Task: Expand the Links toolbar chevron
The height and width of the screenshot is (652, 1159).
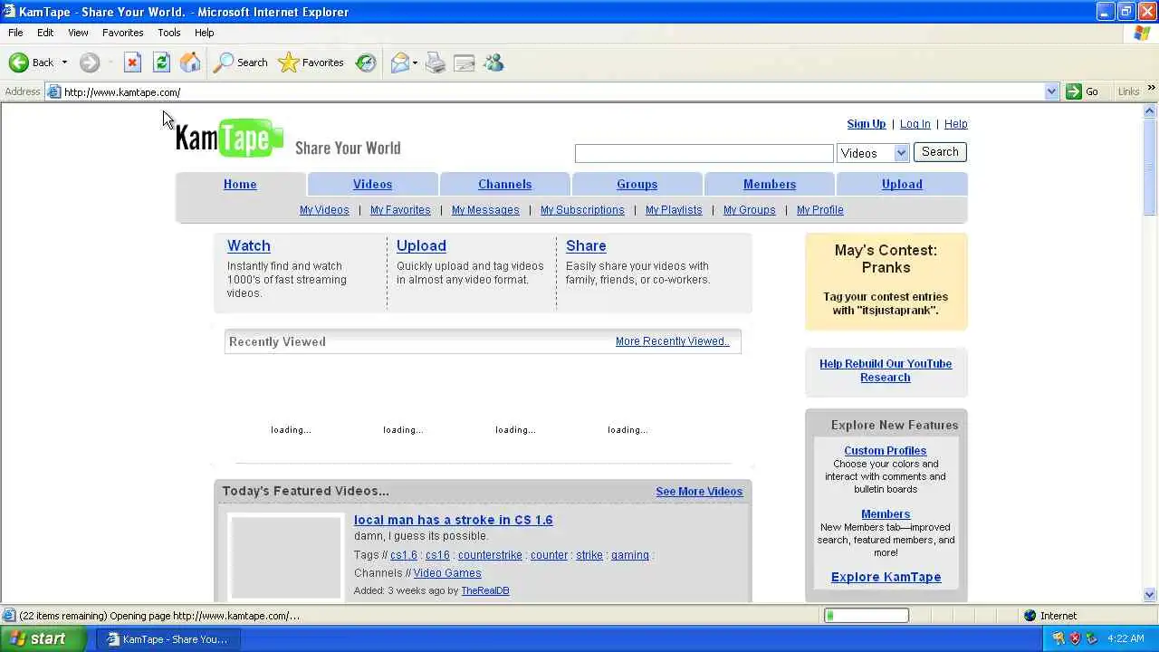Action: pos(1151,89)
